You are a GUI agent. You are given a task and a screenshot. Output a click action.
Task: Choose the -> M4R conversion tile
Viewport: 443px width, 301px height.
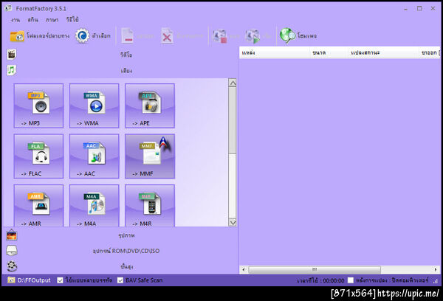coord(150,206)
